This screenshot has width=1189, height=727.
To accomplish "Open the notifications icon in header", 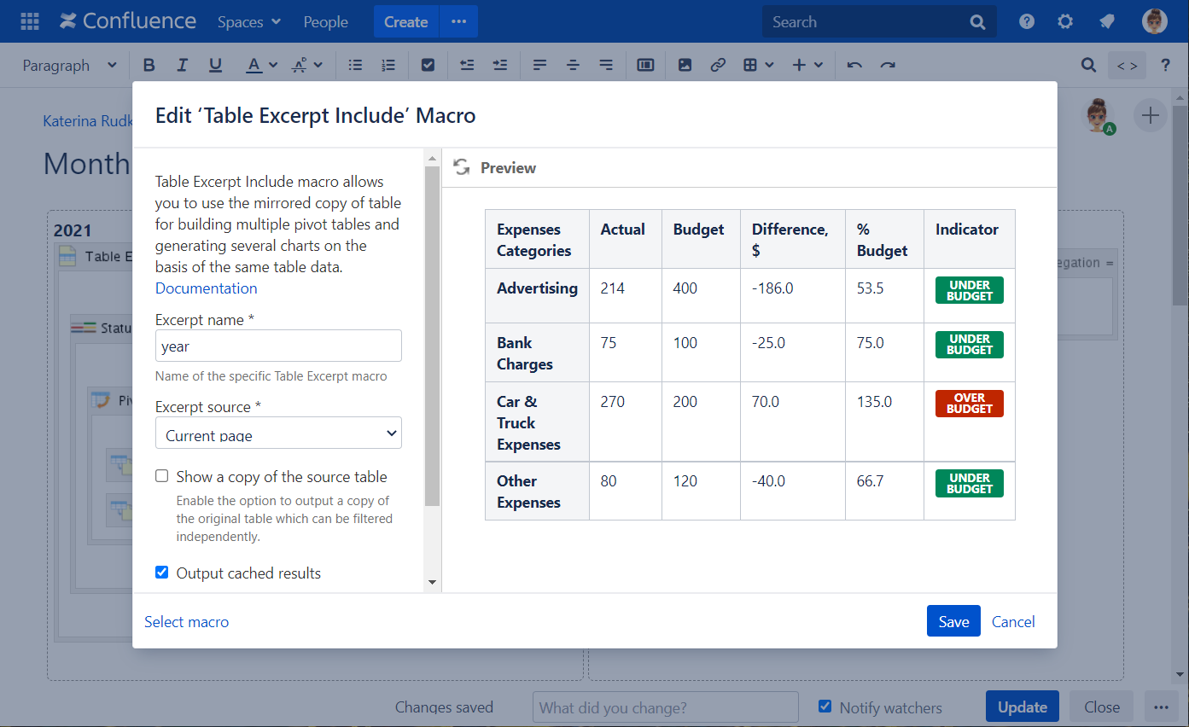I will click(x=1107, y=21).
